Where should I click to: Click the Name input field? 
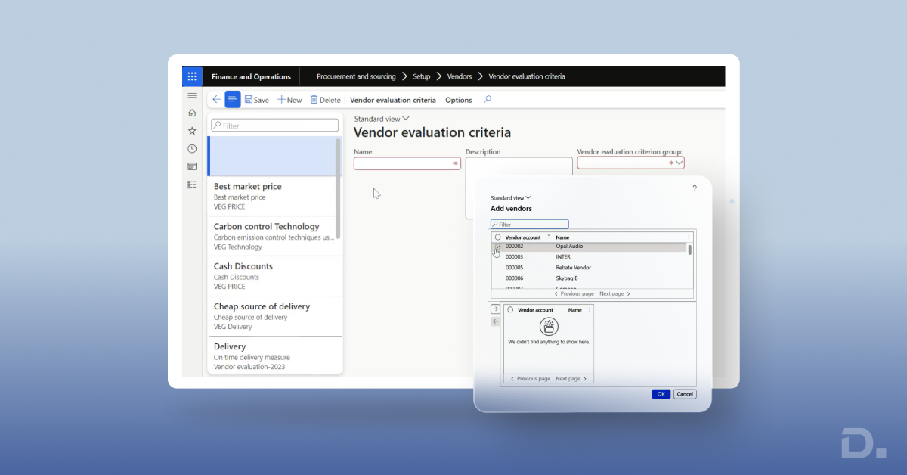click(x=407, y=163)
